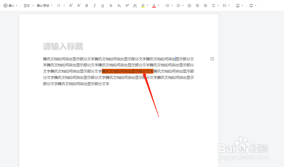This screenshot has height=167, width=284.
Task: Expand page layout options arrow
Action: point(242,6)
